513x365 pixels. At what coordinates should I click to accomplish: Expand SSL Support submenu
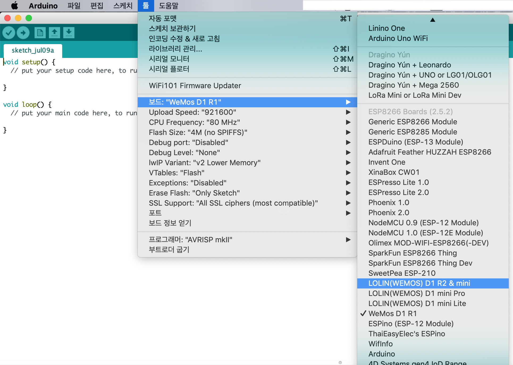pyautogui.click(x=247, y=203)
